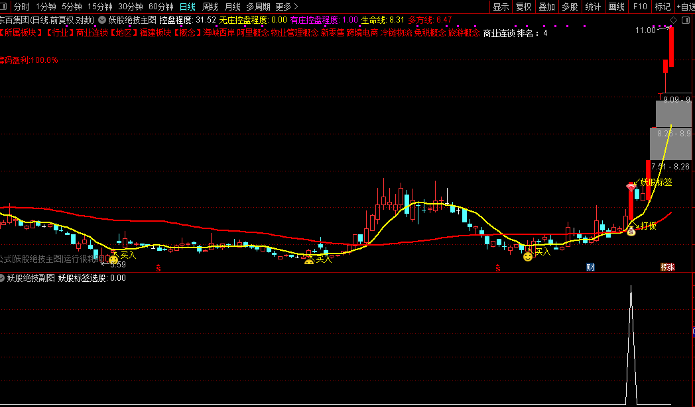Select the 15分钟 period tab
The height and width of the screenshot is (407, 695).
[x=99, y=7]
